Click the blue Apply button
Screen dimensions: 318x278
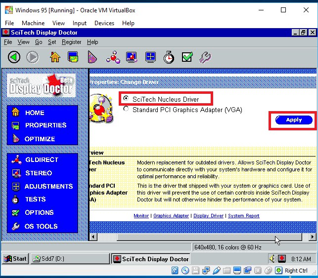click(294, 120)
